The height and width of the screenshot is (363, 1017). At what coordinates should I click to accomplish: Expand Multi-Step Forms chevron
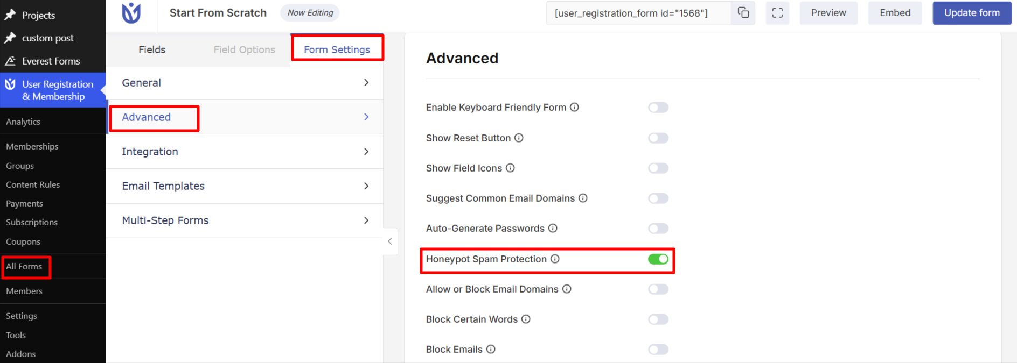point(366,220)
